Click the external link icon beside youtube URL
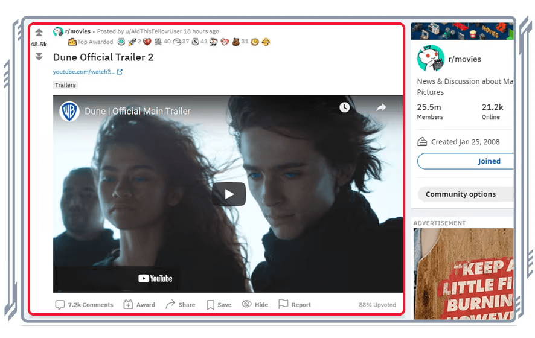Screen dimensions: 535x338 tap(120, 72)
